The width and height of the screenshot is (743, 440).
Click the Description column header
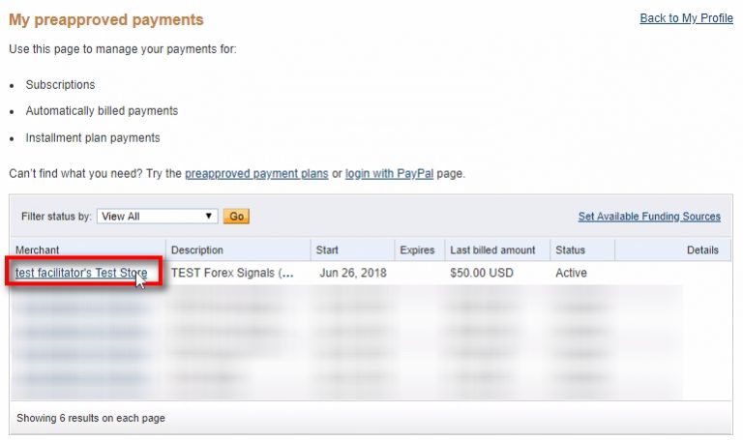click(197, 250)
